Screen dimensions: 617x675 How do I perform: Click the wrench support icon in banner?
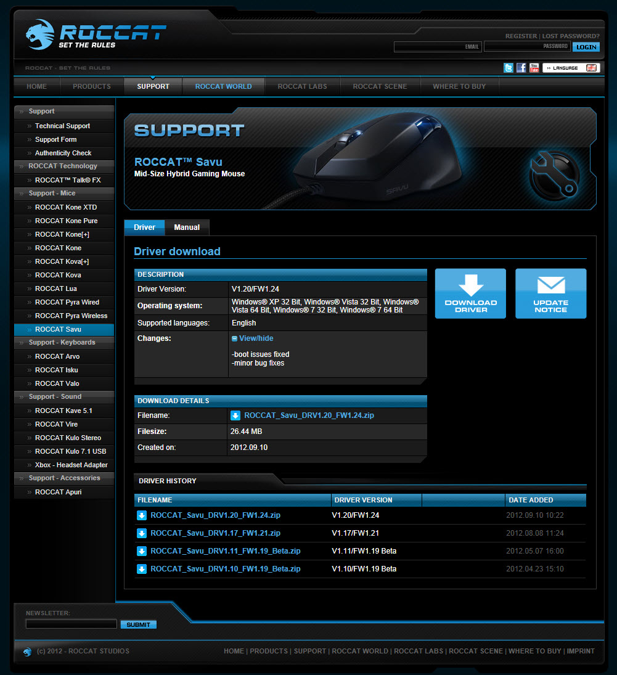(555, 175)
